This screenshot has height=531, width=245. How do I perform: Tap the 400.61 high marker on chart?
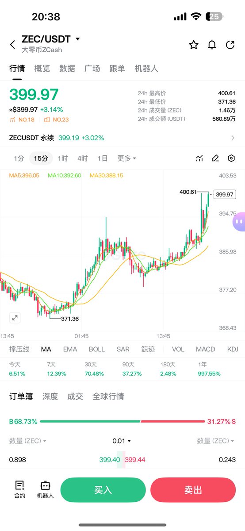pyautogui.click(x=188, y=192)
